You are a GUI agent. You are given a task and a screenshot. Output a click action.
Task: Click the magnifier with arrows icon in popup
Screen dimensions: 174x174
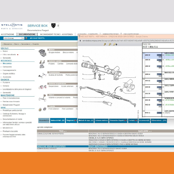point(115,44)
